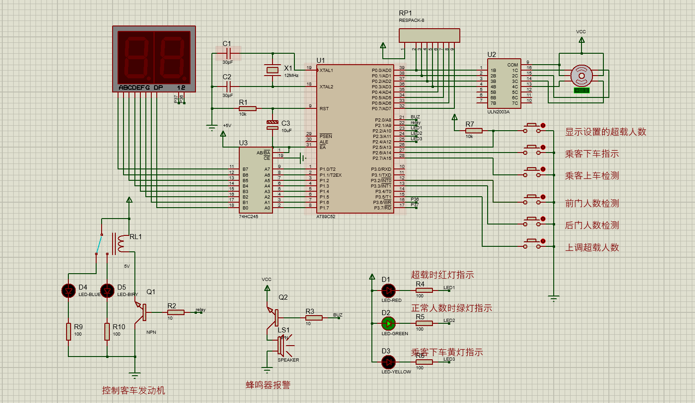695x403 pixels.
Task: Select the blue LED D4
Action: tap(69, 290)
